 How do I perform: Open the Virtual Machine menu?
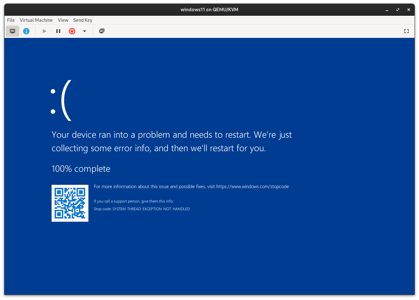coord(36,20)
